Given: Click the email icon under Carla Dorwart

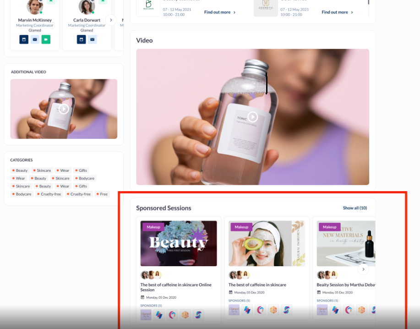Looking at the screenshot, I should pyautogui.click(x=93, y=39).
